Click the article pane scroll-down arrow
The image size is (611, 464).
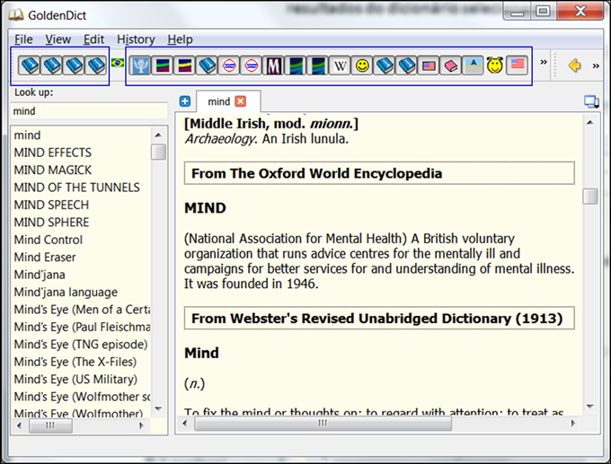click(590, 407)
